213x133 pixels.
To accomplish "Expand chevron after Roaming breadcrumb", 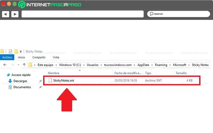I will [x=170, y=65].
